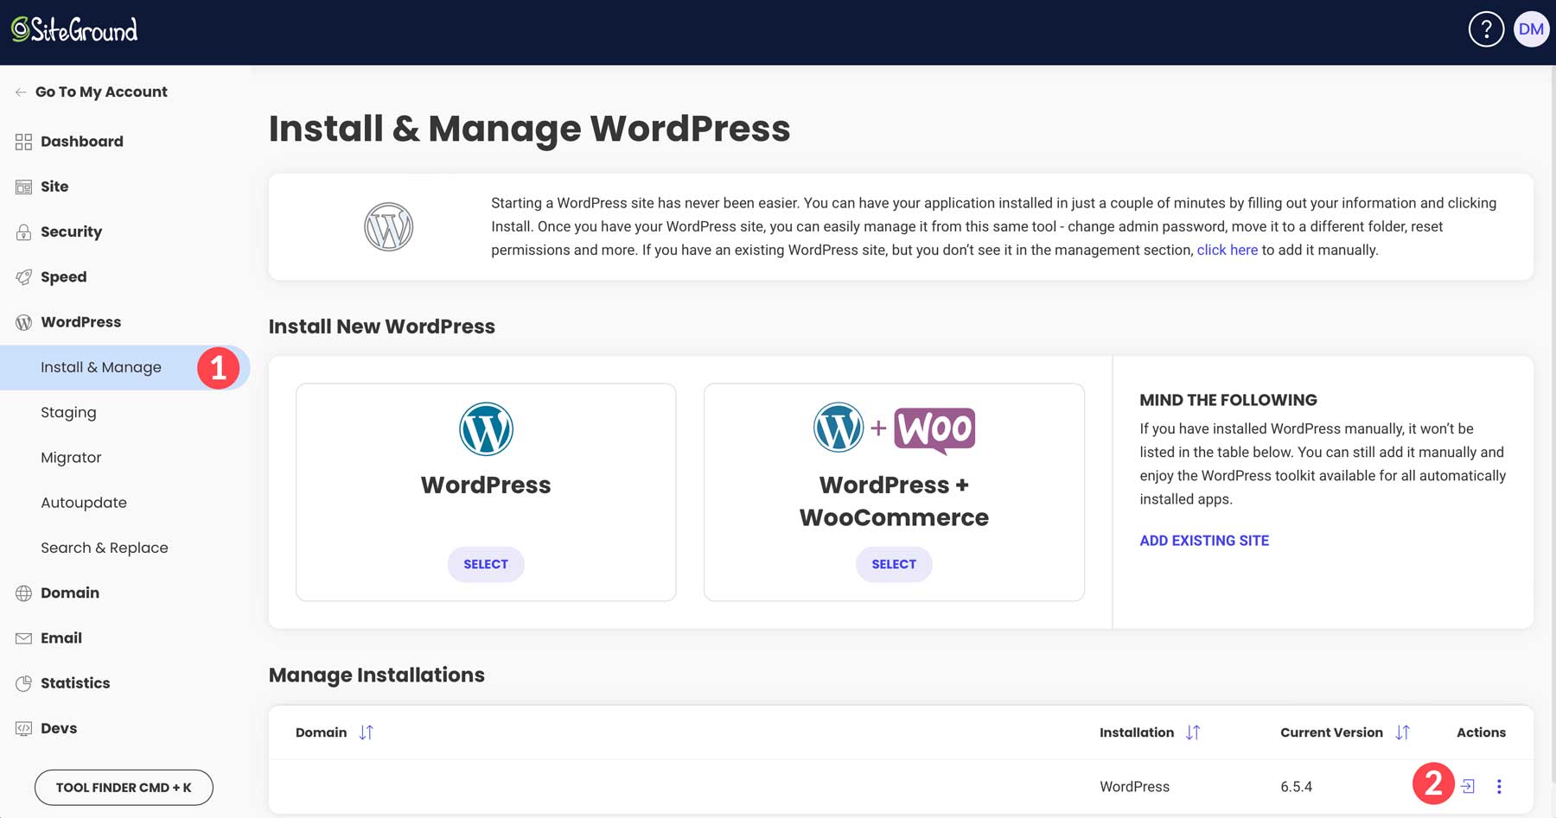Open the Devs section icon
The image size is (1556, 818).
click(22, 728)
